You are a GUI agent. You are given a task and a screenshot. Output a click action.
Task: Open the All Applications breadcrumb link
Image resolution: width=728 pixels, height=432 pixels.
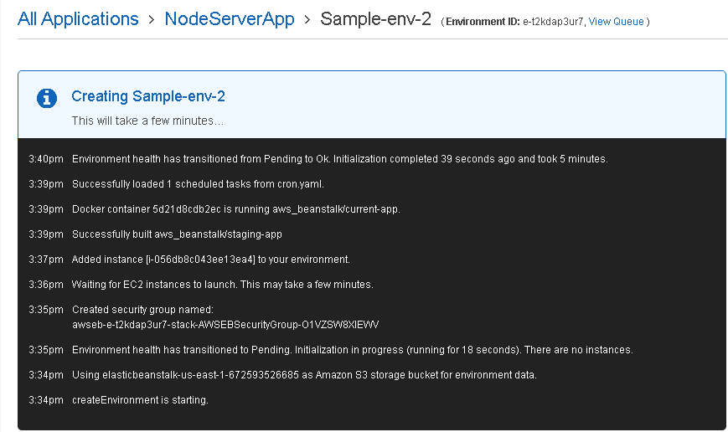point(78,19)
